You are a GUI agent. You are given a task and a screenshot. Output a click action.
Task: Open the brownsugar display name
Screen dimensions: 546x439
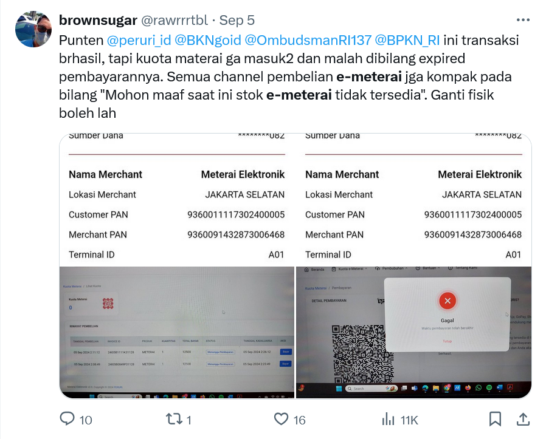(x=98, y=20)
